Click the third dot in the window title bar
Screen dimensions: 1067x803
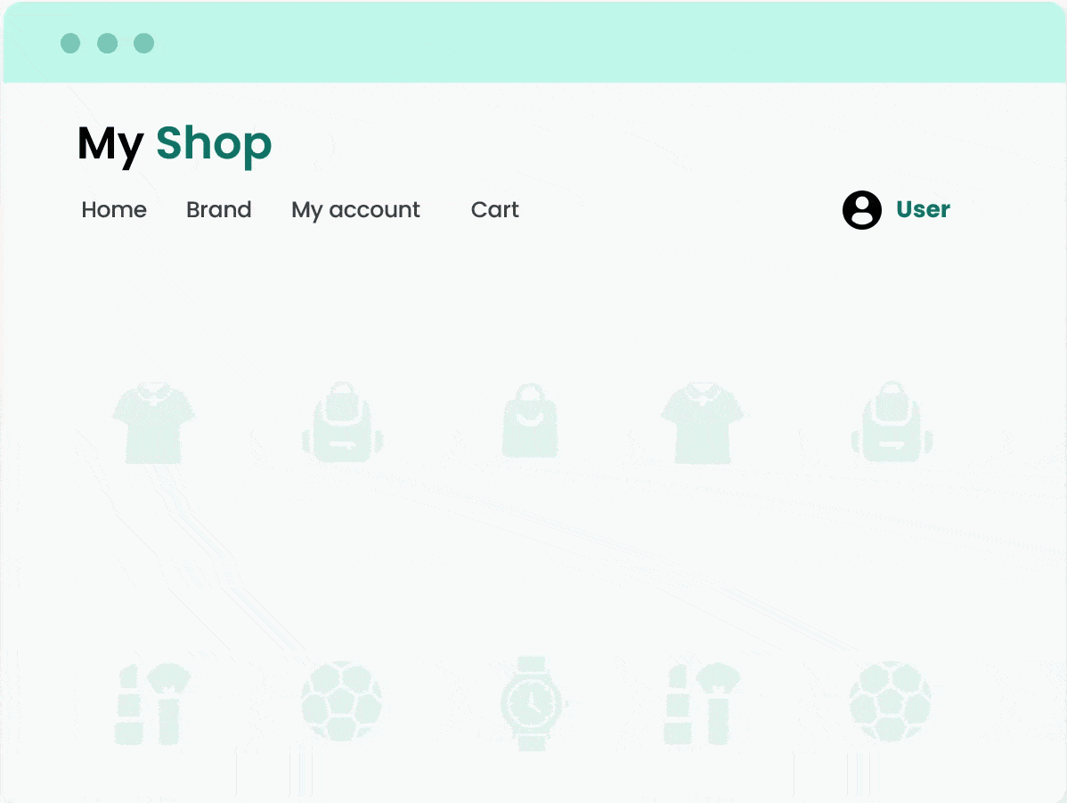click(144, 43)
